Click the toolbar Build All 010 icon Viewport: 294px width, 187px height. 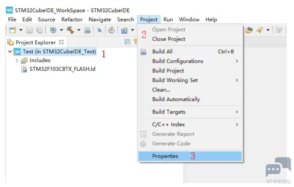(x=88, y=30)
